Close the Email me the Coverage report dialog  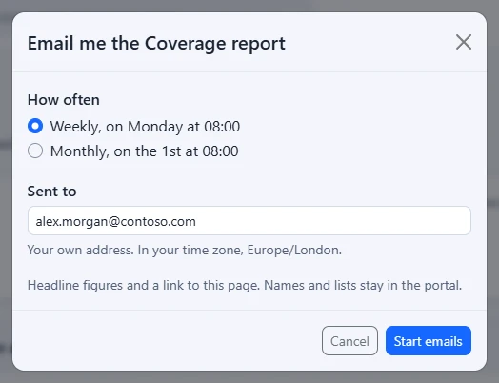click(464, 42)
